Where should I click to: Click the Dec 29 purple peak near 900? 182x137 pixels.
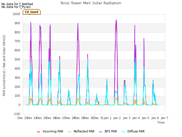(x=78, y=23)
